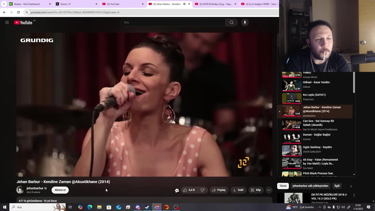This screenshot has height=211, width=375.
Task: Close the Home / X tab
Action: click(96, 4)
